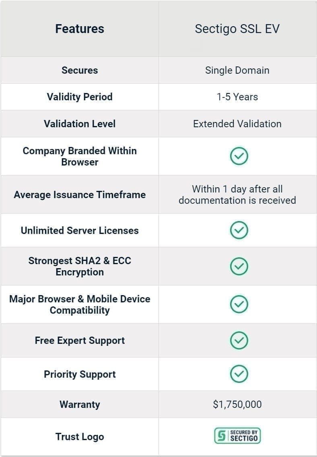
Task: Click the Validation Level label
Action: click(80, 124)
